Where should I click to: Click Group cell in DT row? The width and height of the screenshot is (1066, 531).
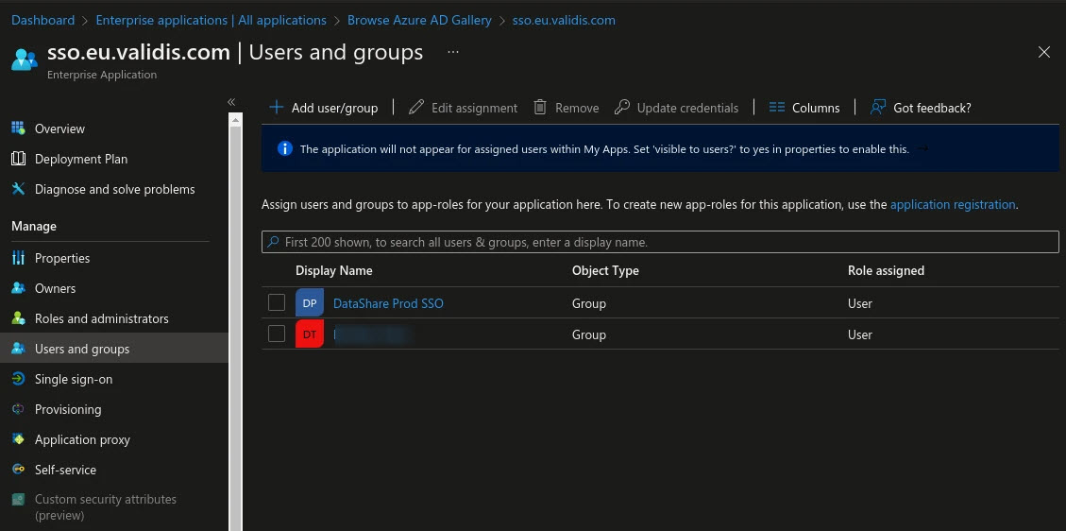coord(589,334)
